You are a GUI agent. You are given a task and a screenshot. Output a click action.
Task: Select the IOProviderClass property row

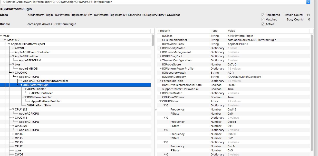[x=234, y=44]
